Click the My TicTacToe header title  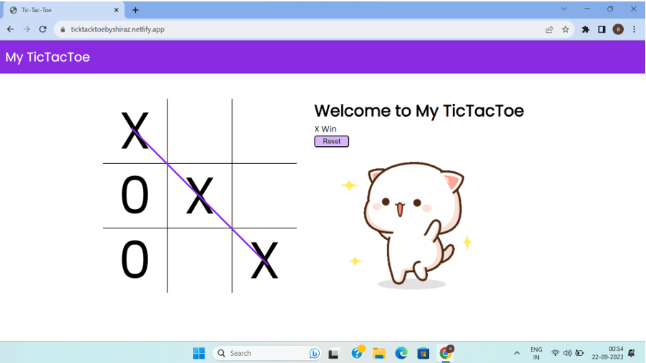(x=48, y=57)
